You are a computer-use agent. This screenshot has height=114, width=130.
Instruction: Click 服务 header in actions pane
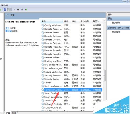pyautogui.click(x=118, y=18)
